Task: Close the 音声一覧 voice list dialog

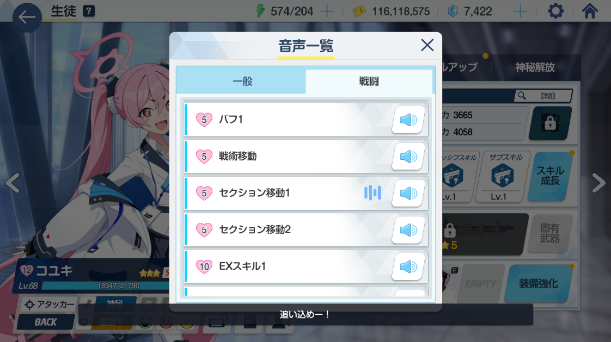Action: point(427,45)
